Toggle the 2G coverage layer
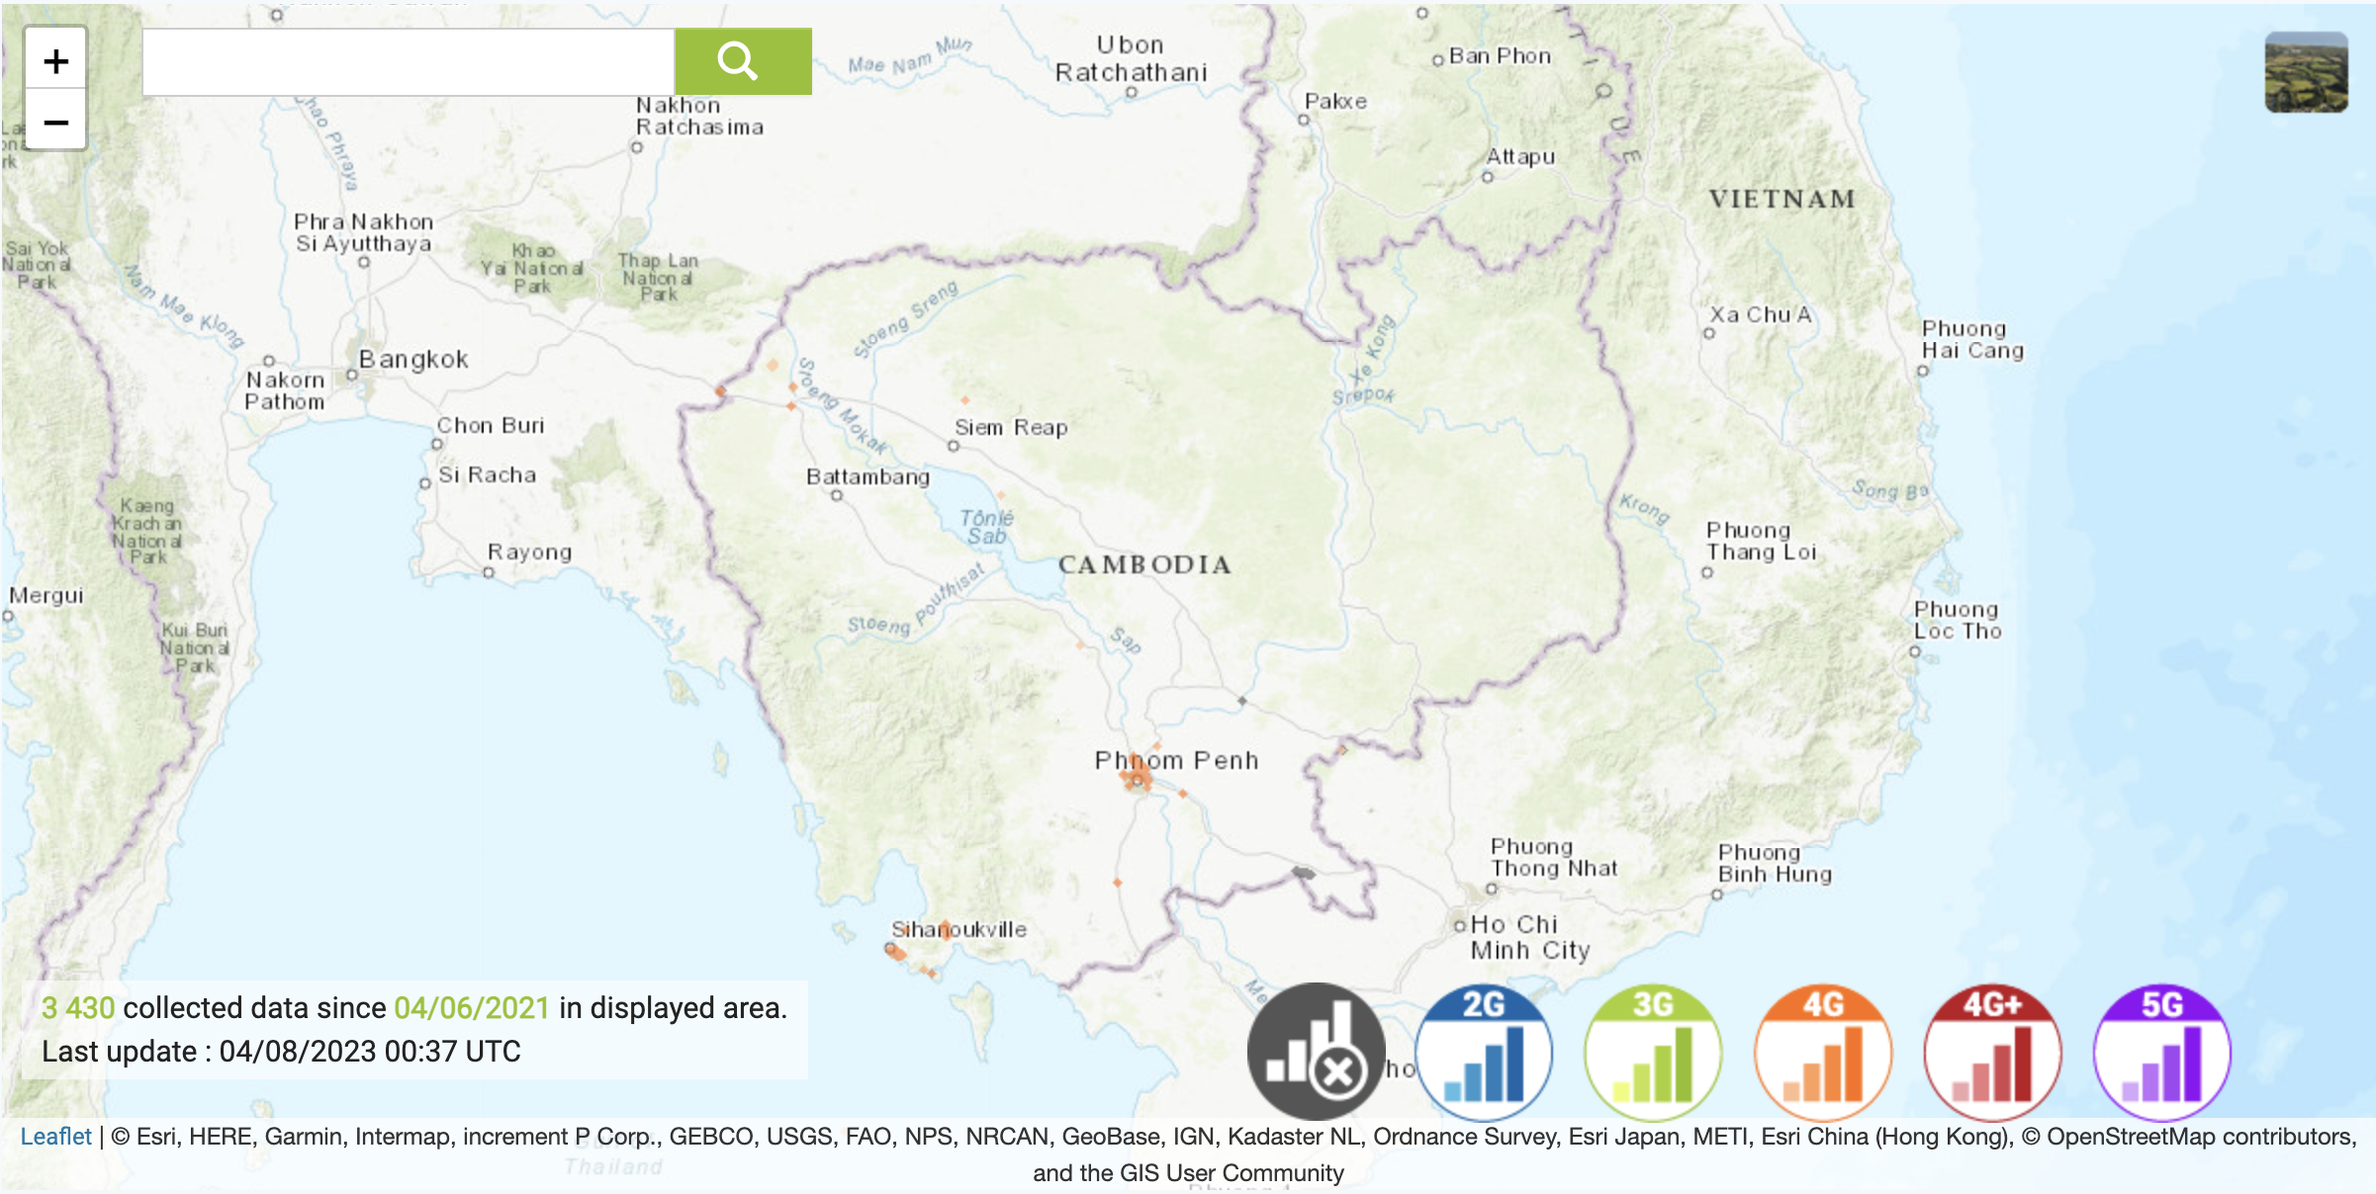The width and height of the screenshot is (2376, 1194). click(x=1484, y=1052)
